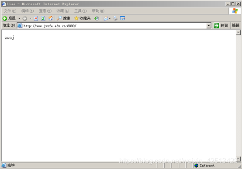Click the Windows logo throbber

tap(235, 11)
